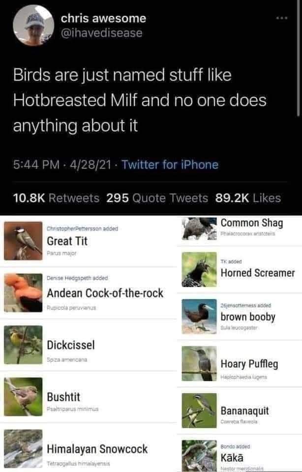
Task: Select the Hoary Puffleg entry title
Action: (x=249, y=364)
